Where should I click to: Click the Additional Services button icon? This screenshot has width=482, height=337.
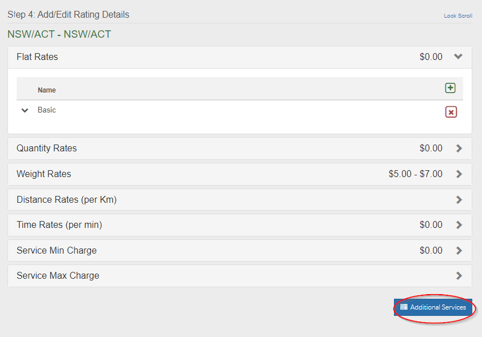tap(404, 307)
